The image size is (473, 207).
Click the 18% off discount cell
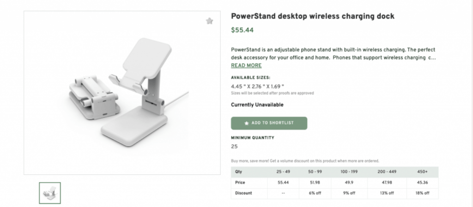point(423,193)
